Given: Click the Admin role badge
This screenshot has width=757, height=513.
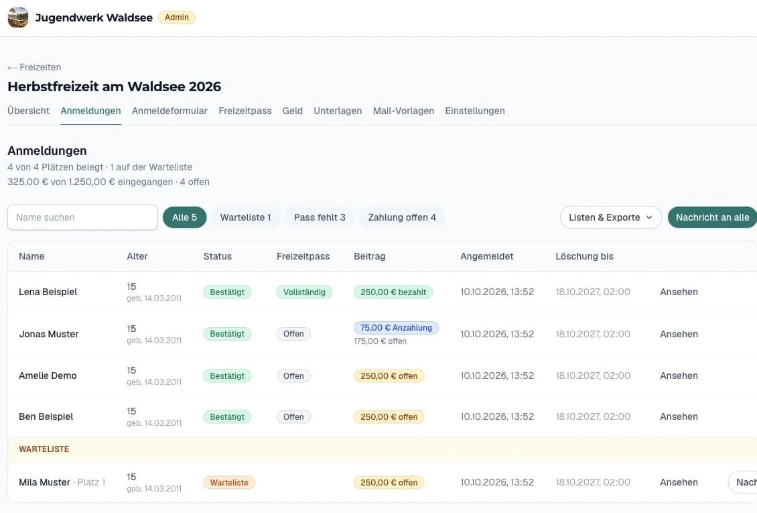Looking at the screenshot, I should [x=177, y=17].
